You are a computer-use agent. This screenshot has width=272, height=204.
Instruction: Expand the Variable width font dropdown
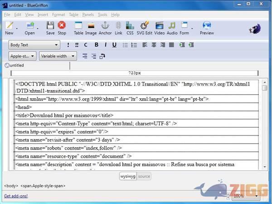coord(58,56)
